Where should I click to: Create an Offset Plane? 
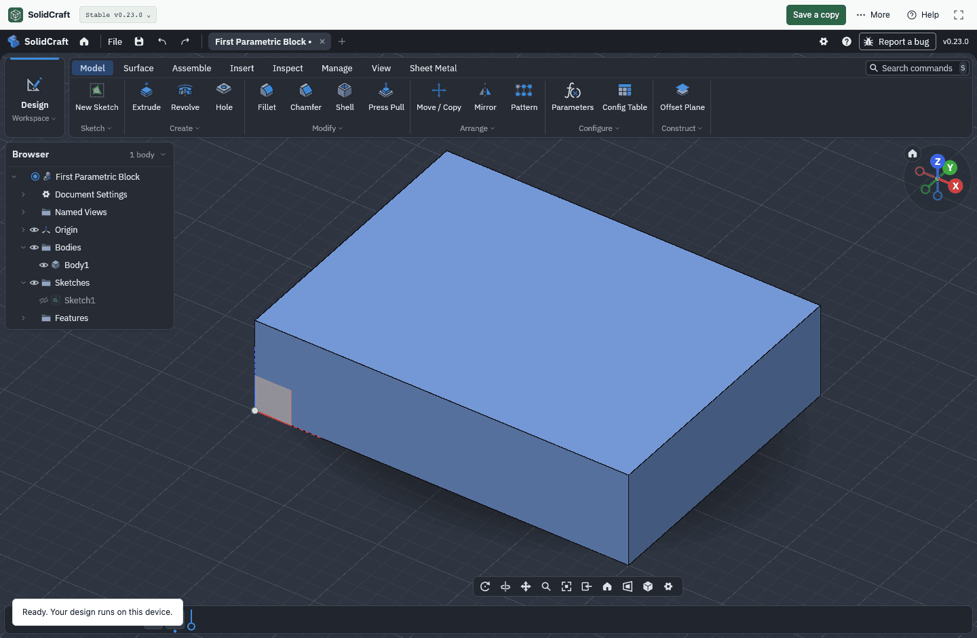point(683,97)
